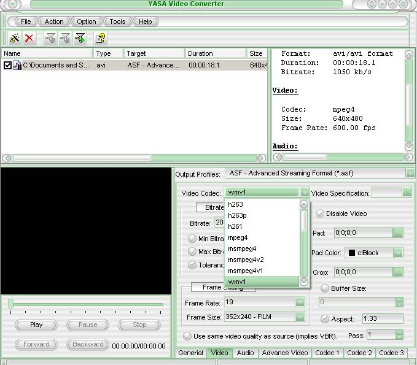Viewport: 417px width, 365px height.
Task: Switch to the Codec 3 tab
Action: pyautogui.click(x=391, y=353)
